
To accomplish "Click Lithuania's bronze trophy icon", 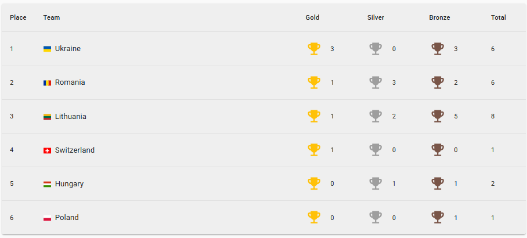I will click(438, 116).
